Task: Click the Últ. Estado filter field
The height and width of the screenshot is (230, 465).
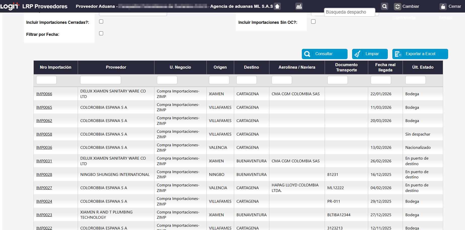Action: tap(415, 80)
